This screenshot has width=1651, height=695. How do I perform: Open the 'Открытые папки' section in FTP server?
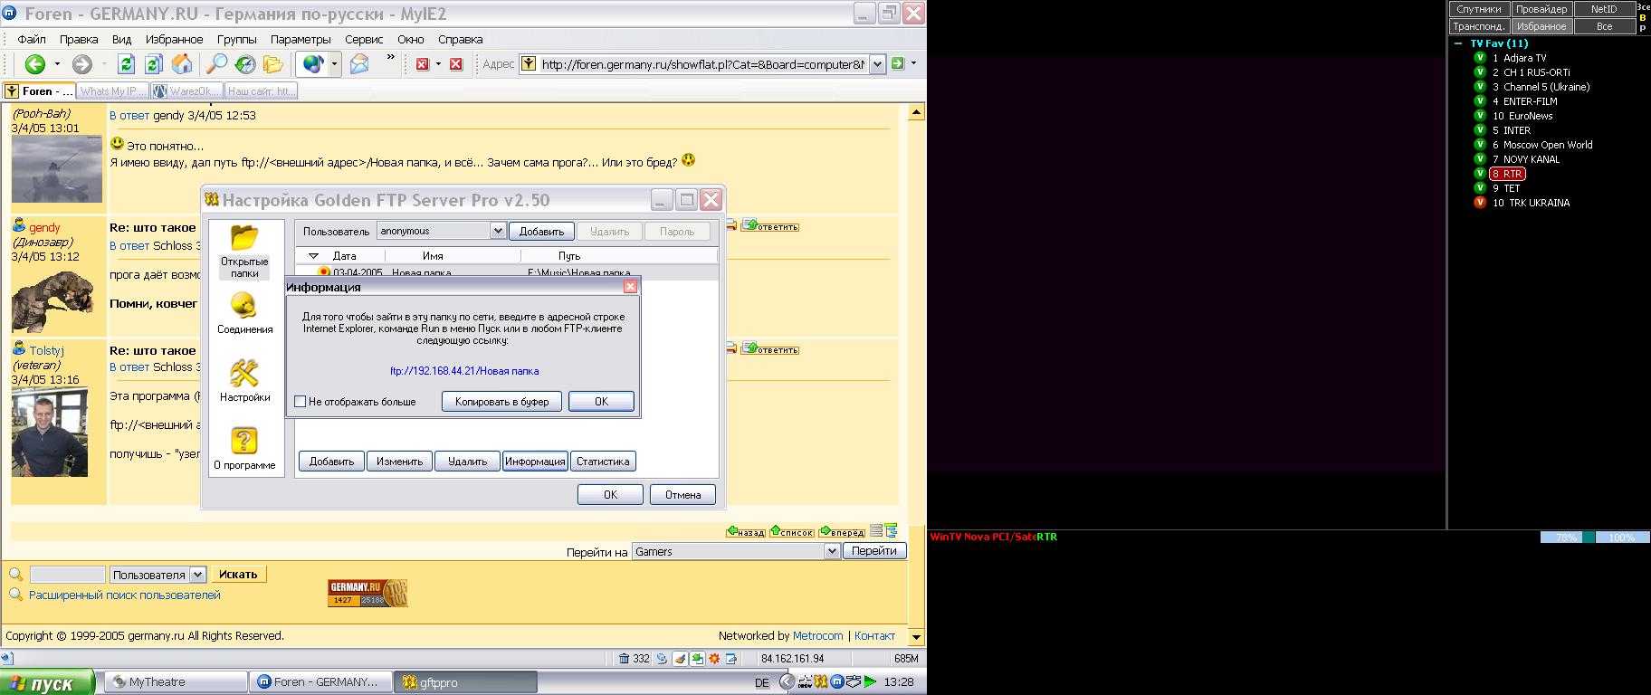coord(244,251)
